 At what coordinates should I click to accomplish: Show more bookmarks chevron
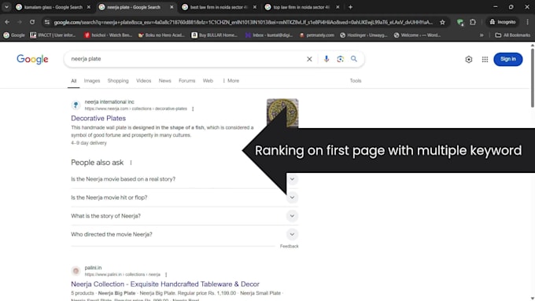pos(481,35)
